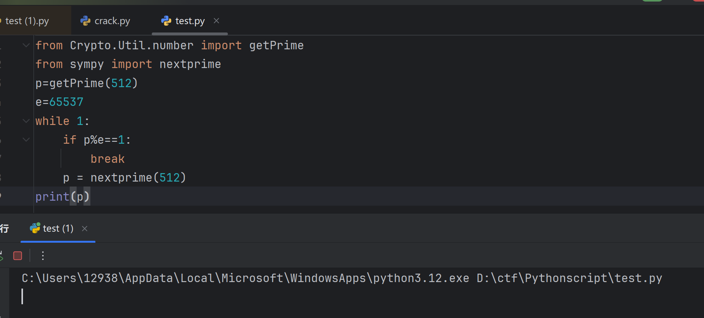
Task: Click the test.py path in console output
Action: [569, 278]
